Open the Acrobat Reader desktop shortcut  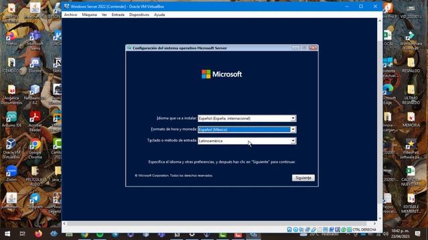click(x=35, y=121)
